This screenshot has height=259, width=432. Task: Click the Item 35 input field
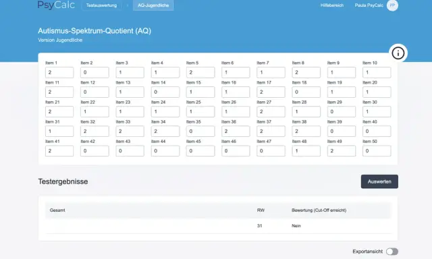coord(200,132)
